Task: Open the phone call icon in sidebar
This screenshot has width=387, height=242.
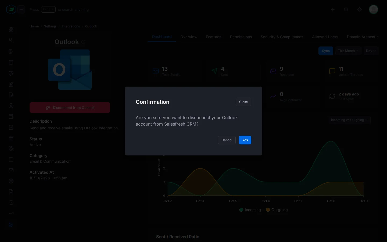Action: point(11,149)
